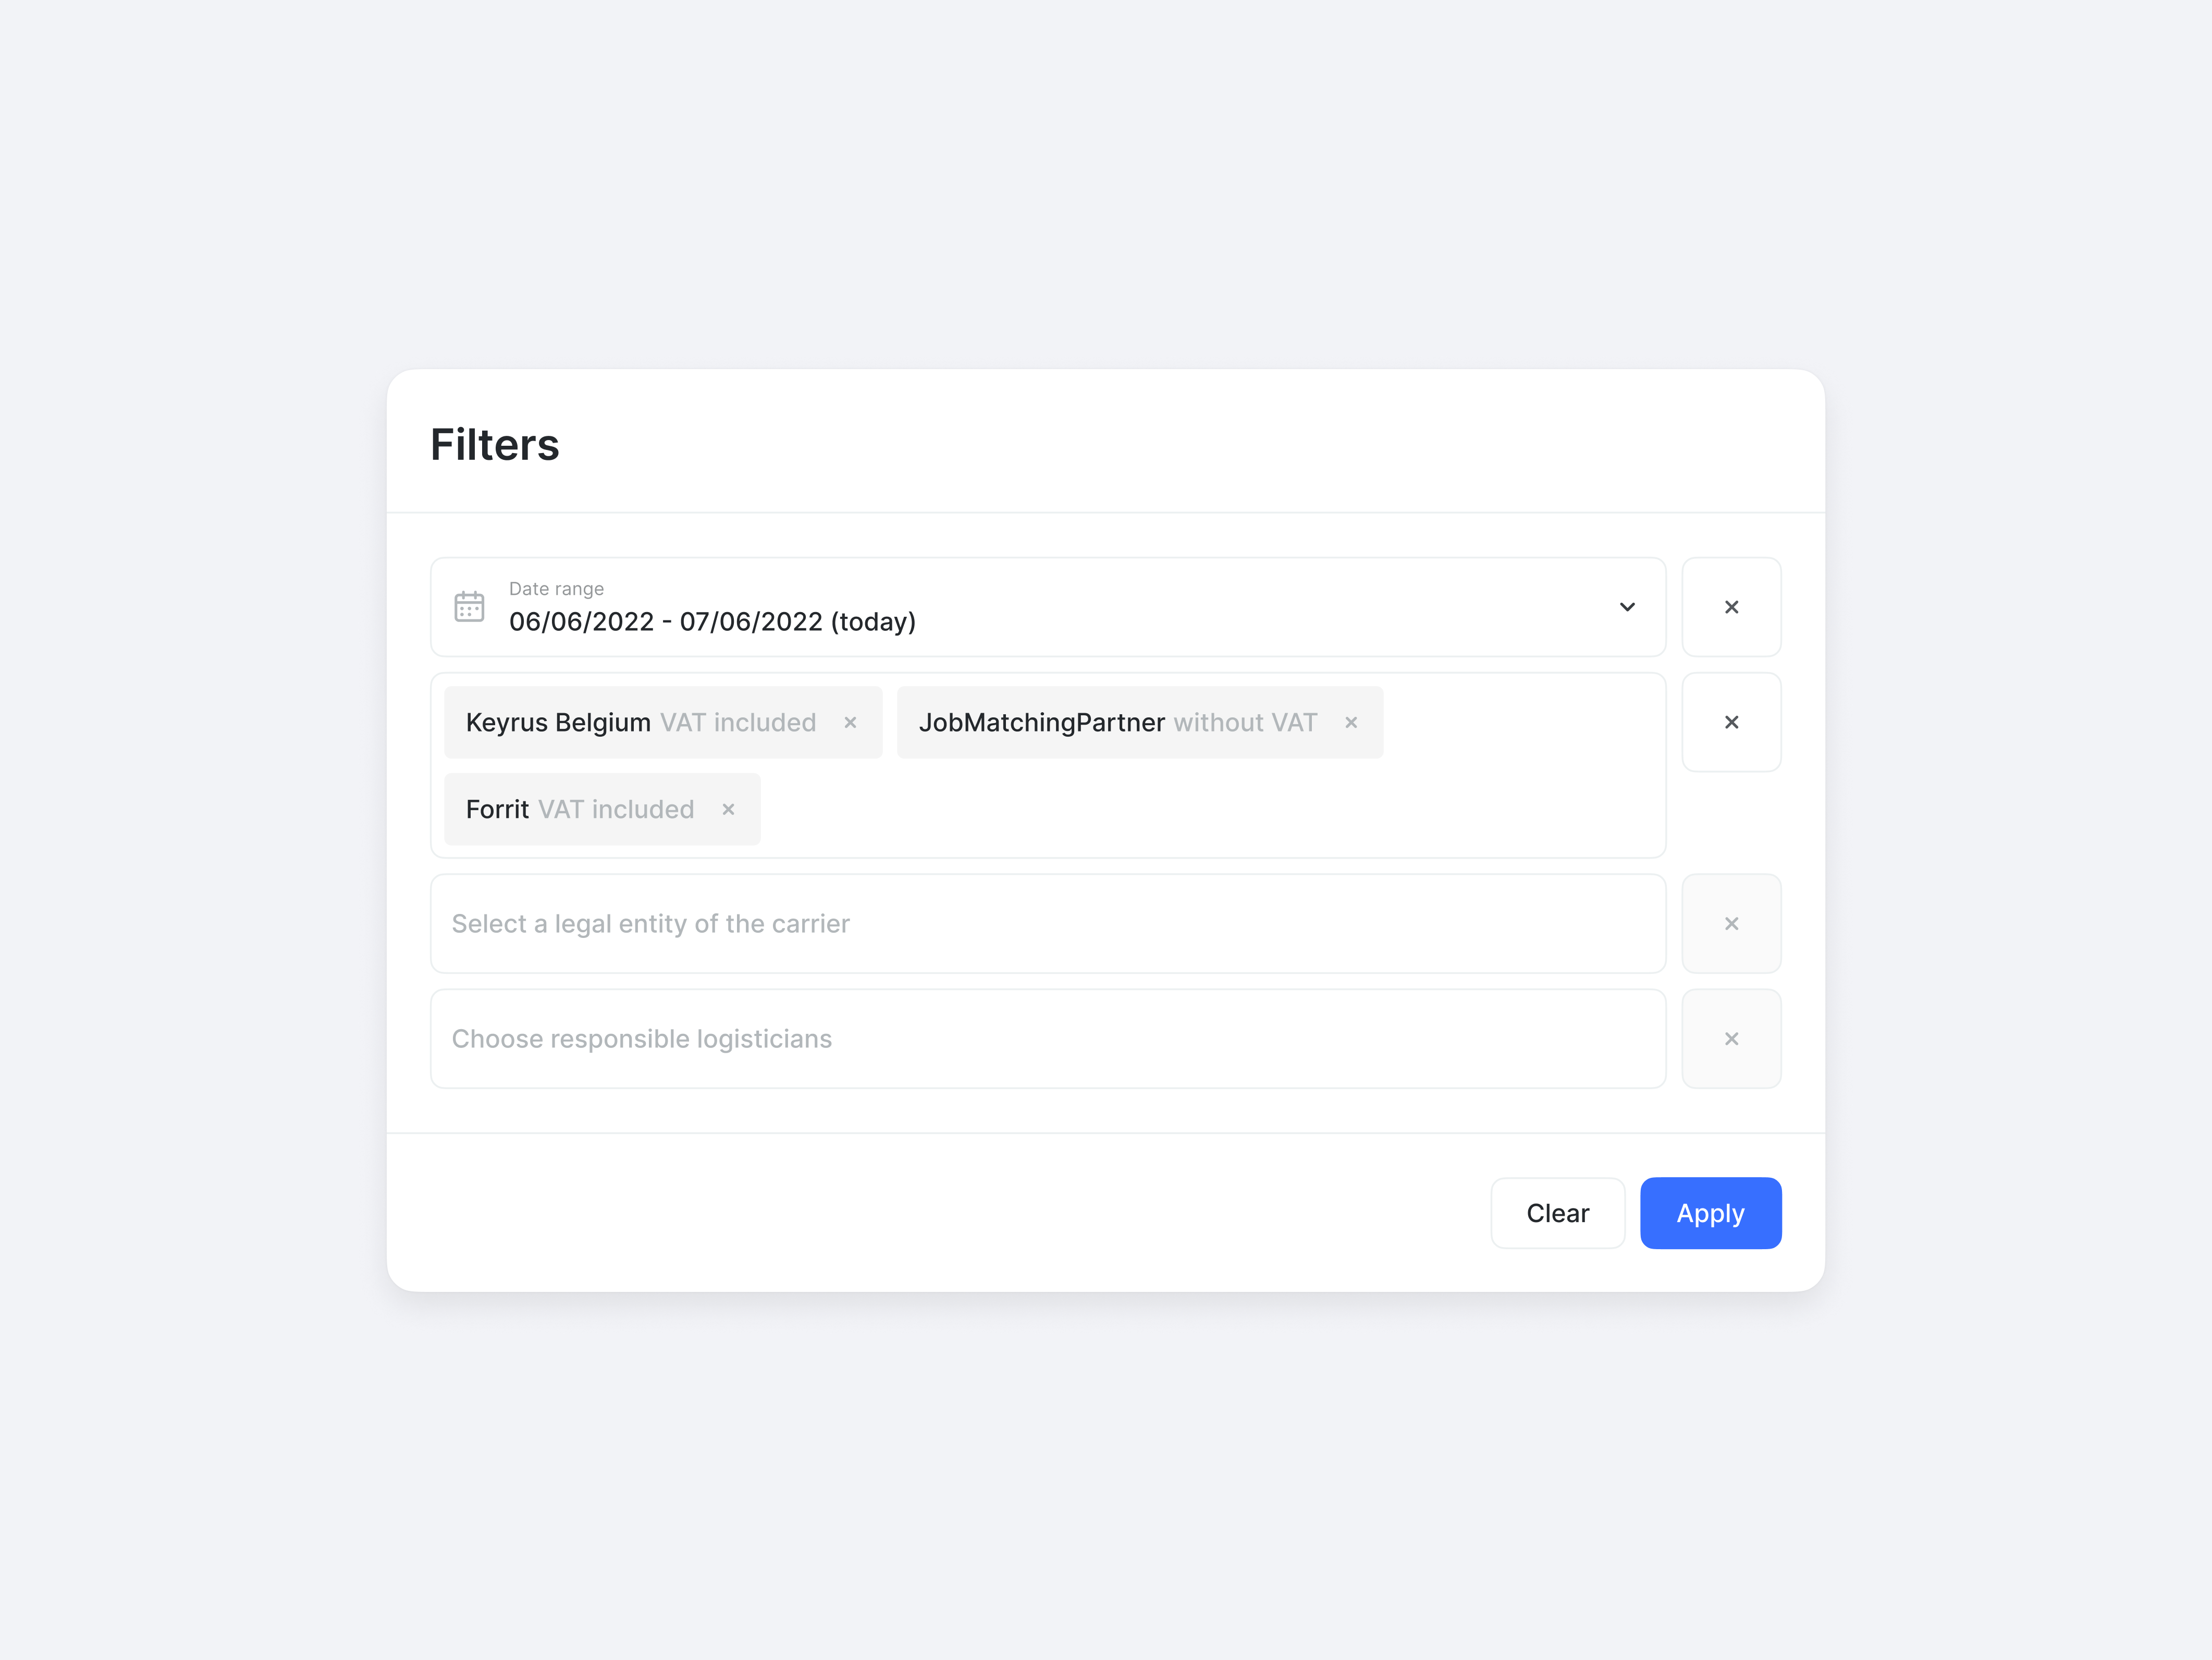The height and width of the screenshot is (1660, 2212).
Task: Click the without VAT label on JobMatchingPartner
Action: point(1246,722)
